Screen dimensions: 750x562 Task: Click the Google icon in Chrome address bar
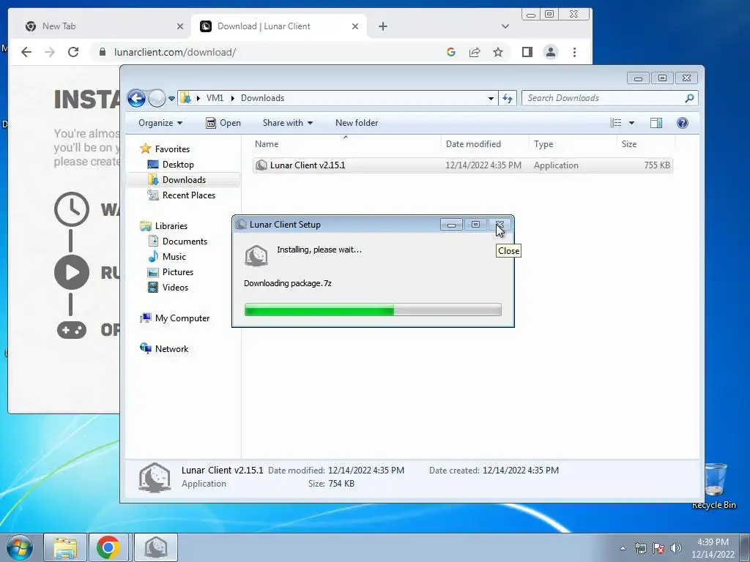pos(451,52)
